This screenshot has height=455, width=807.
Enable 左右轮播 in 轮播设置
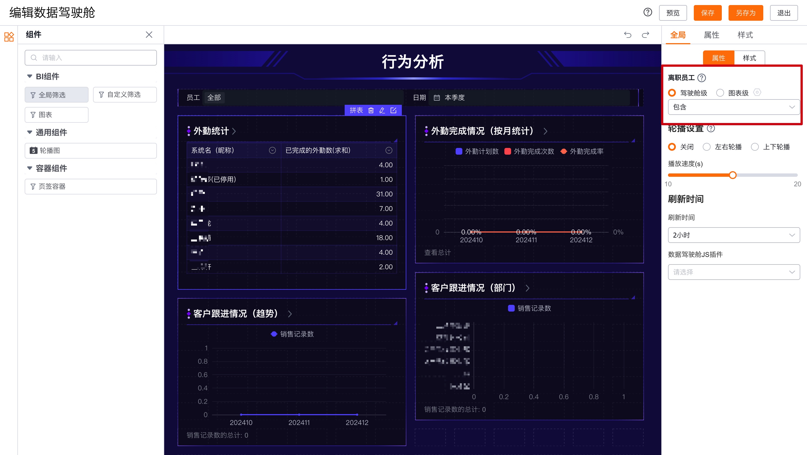[x=707, y=147]
